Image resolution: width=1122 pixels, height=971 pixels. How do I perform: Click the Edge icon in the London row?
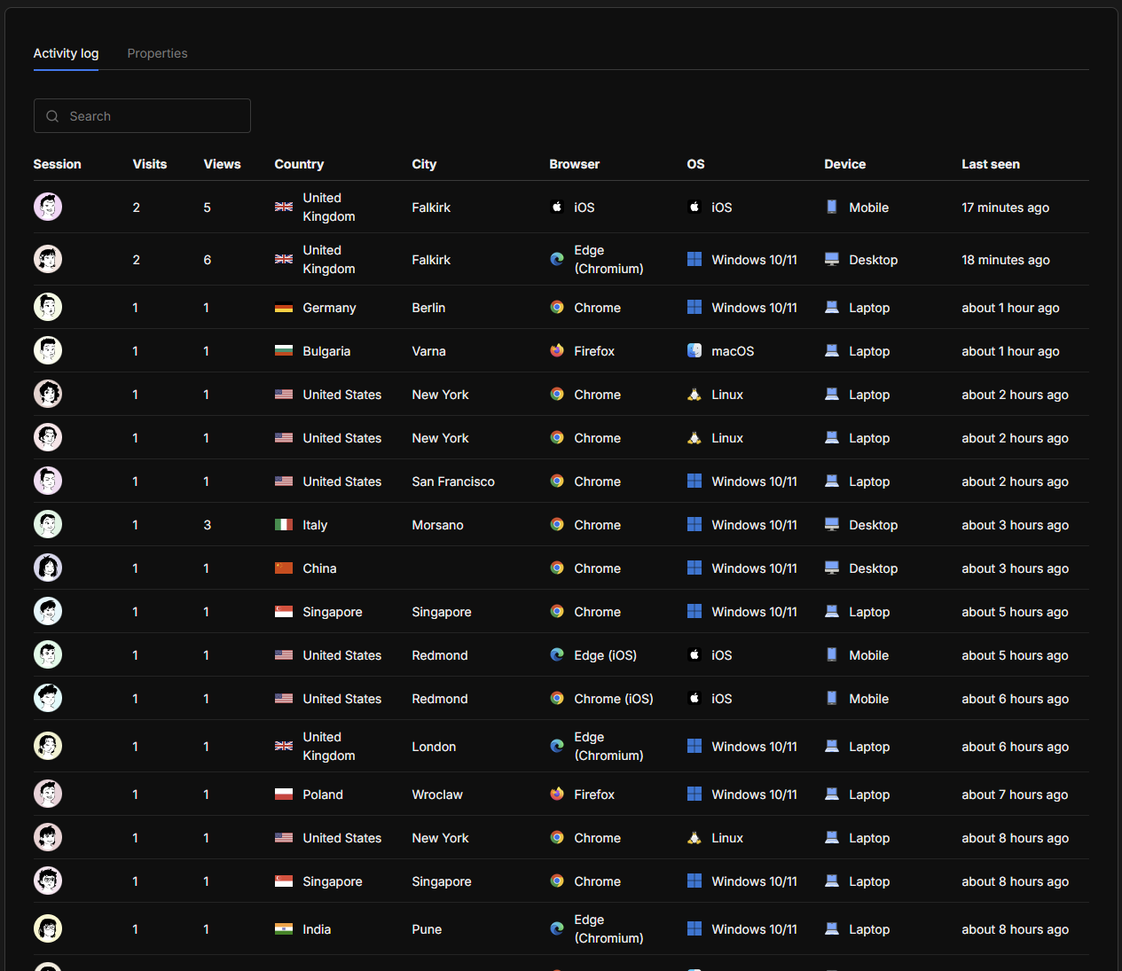[x=557, y=746]
